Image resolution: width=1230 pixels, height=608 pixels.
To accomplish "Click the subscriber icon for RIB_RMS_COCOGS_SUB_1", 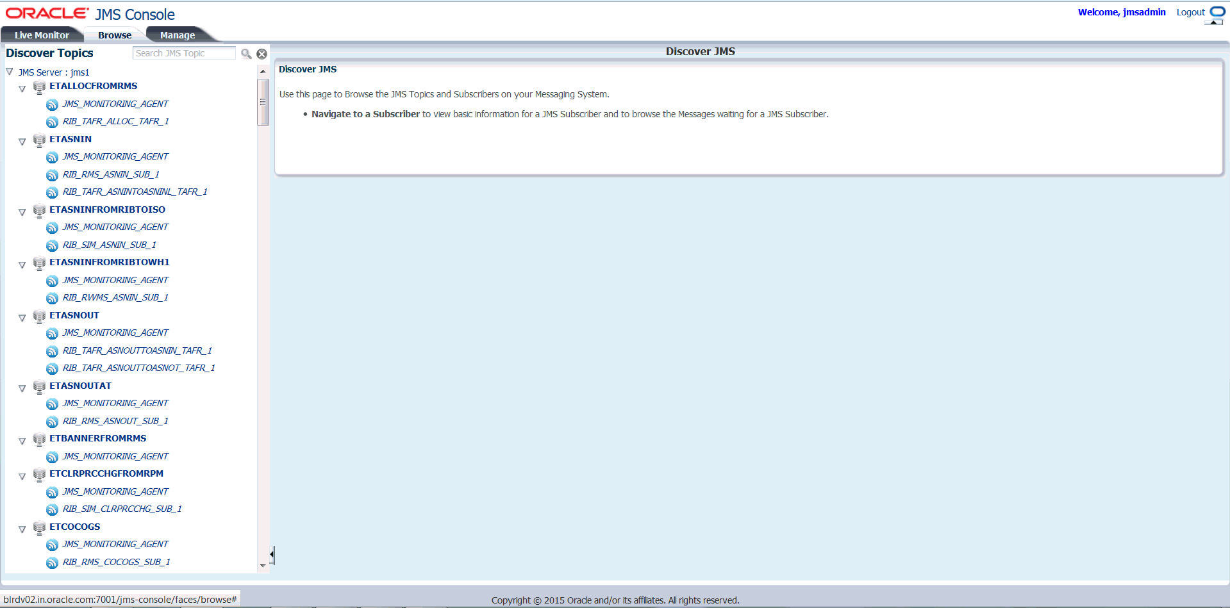I will pos(52,563).
